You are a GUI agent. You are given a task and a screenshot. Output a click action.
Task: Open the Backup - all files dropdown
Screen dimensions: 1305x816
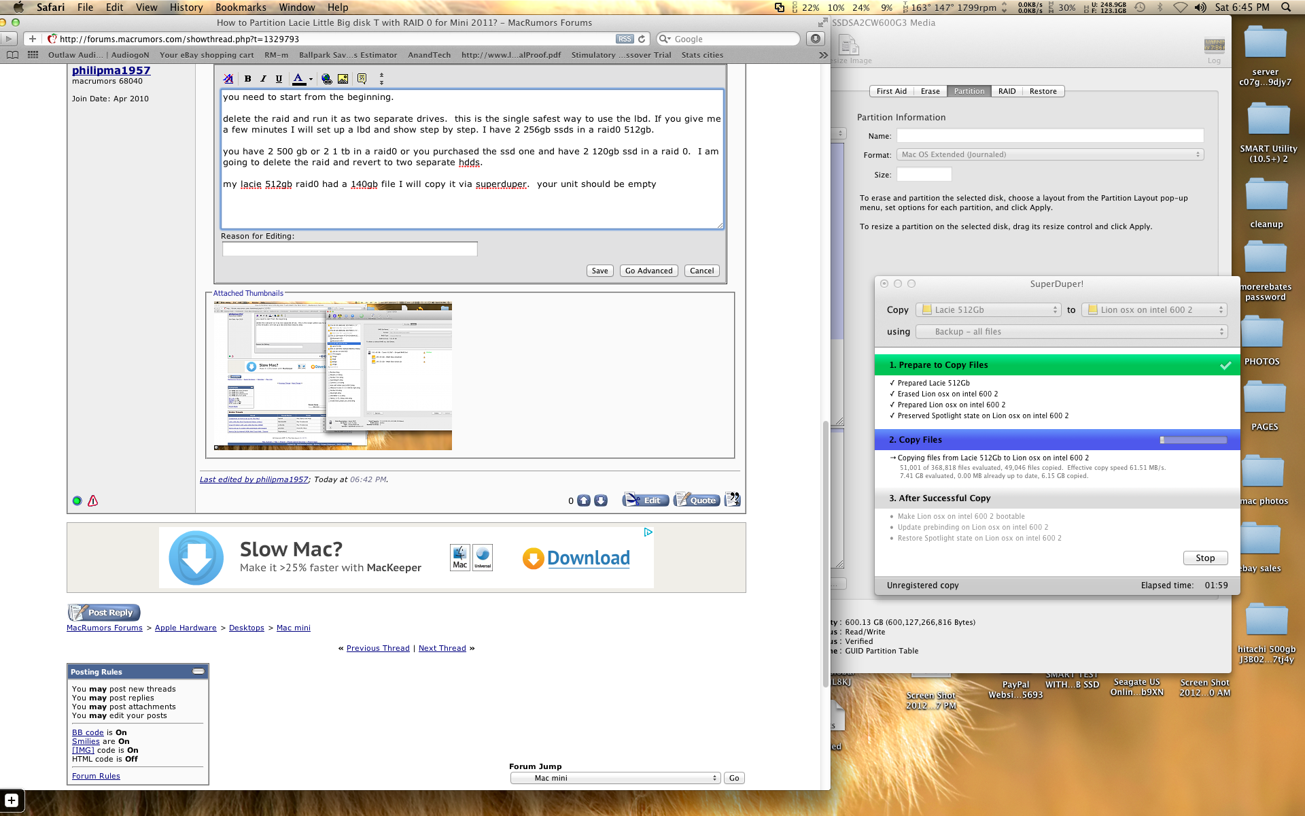click(1071, 332)
